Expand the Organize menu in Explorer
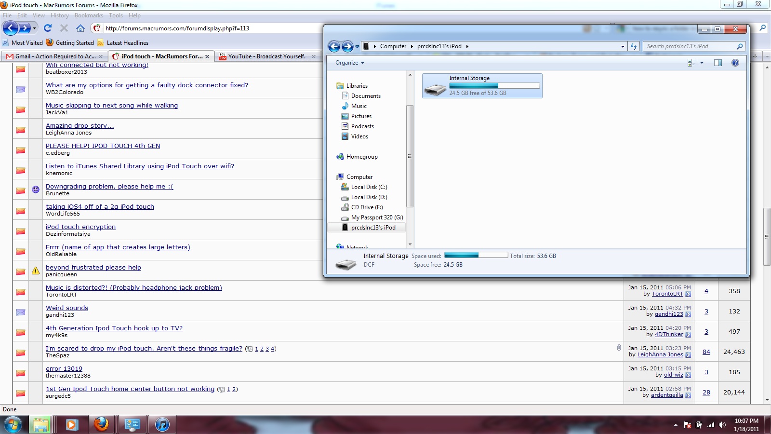 point(350,63)
